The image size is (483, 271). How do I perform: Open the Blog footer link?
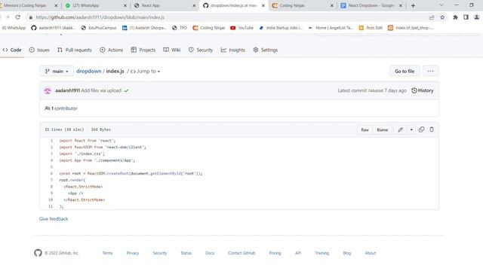point(347,253)
